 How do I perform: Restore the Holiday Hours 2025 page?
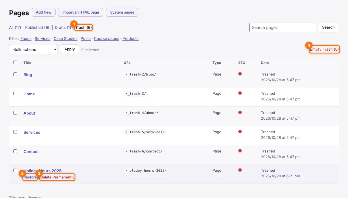point(30,177)
